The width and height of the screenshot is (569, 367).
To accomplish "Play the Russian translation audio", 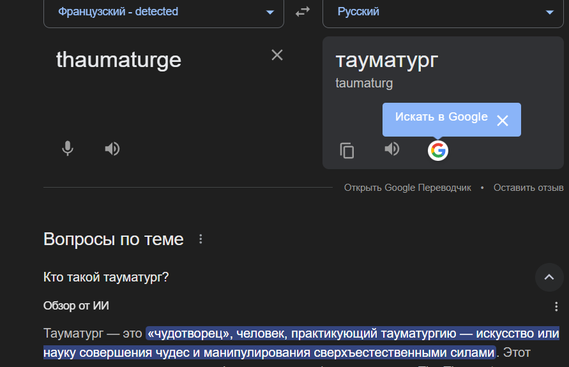I will [391, 149].
